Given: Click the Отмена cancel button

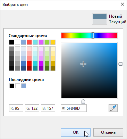Looking at the screenshot, I should pyautogui.click(x=108, y=132).
